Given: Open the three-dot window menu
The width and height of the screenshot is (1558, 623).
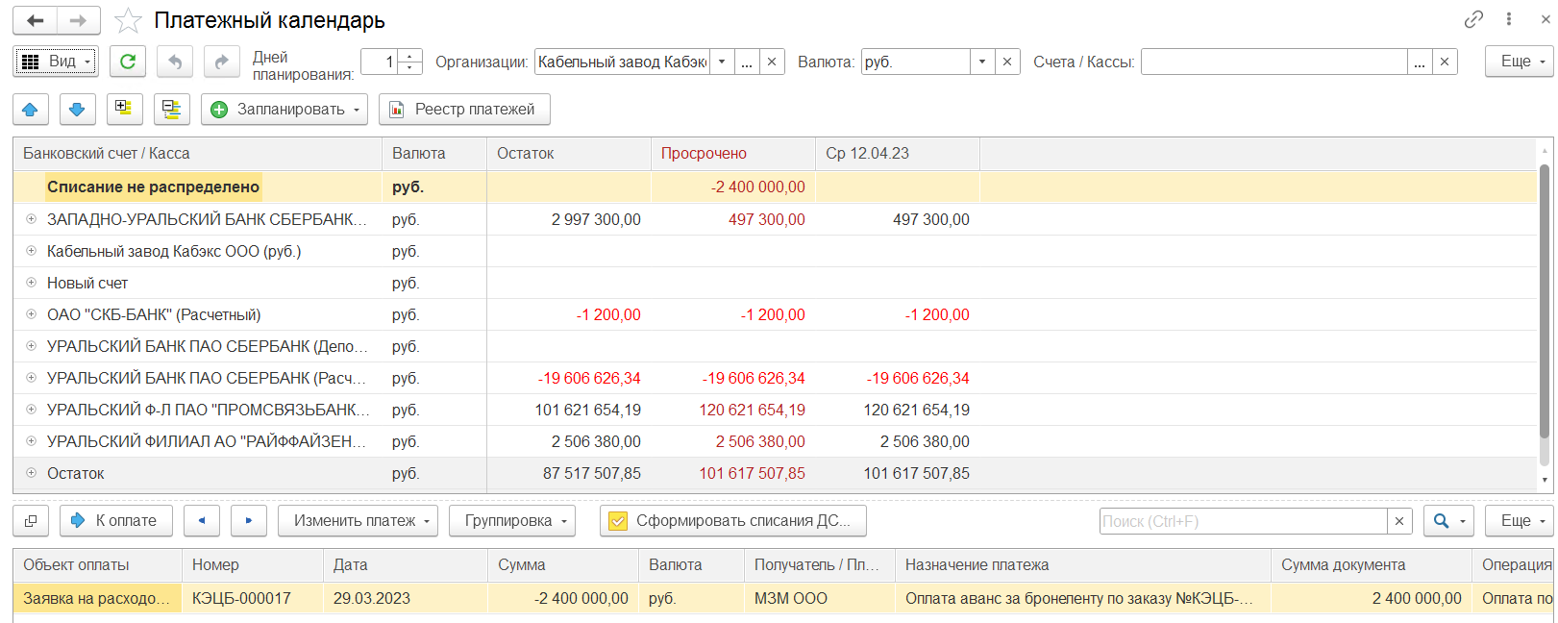Looking at the screenshot, I should pos(1509,19).
